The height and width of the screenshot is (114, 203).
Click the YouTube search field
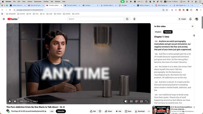96,19
